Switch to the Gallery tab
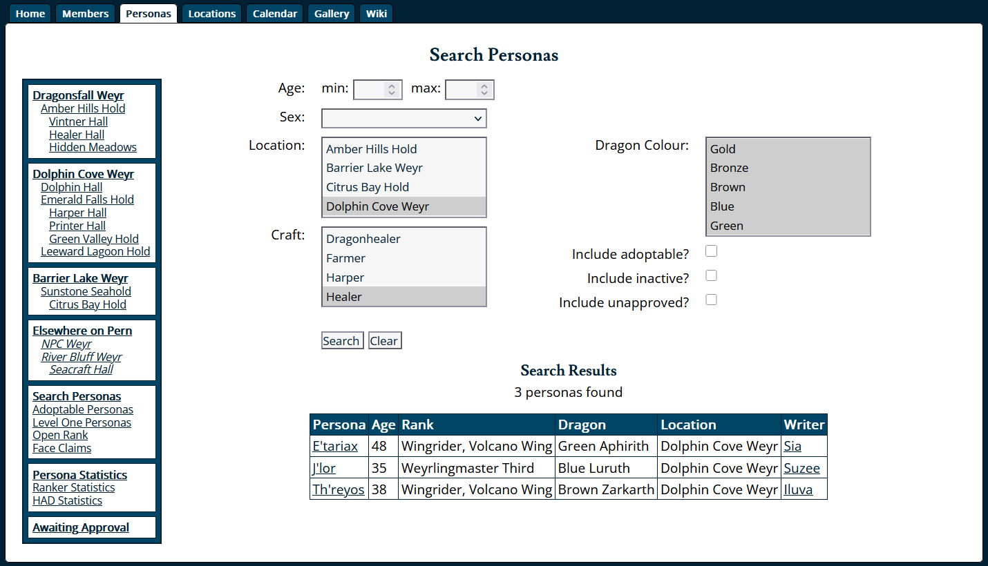Viewport: 988px width, 566px height. 332,13
